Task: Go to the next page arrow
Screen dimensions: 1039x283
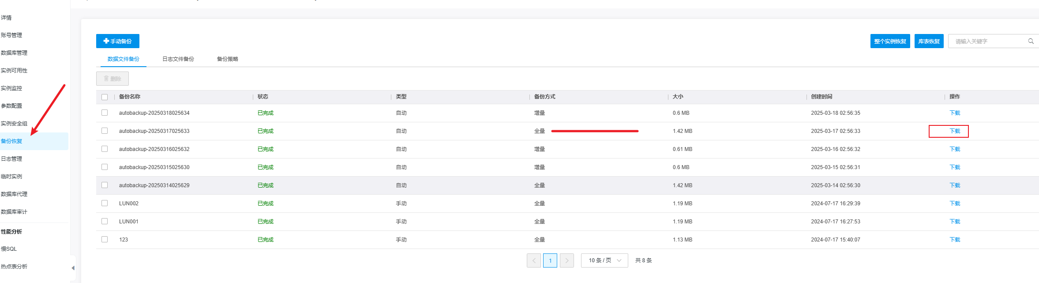Action: pyautogui.click(x=566, y=260)
